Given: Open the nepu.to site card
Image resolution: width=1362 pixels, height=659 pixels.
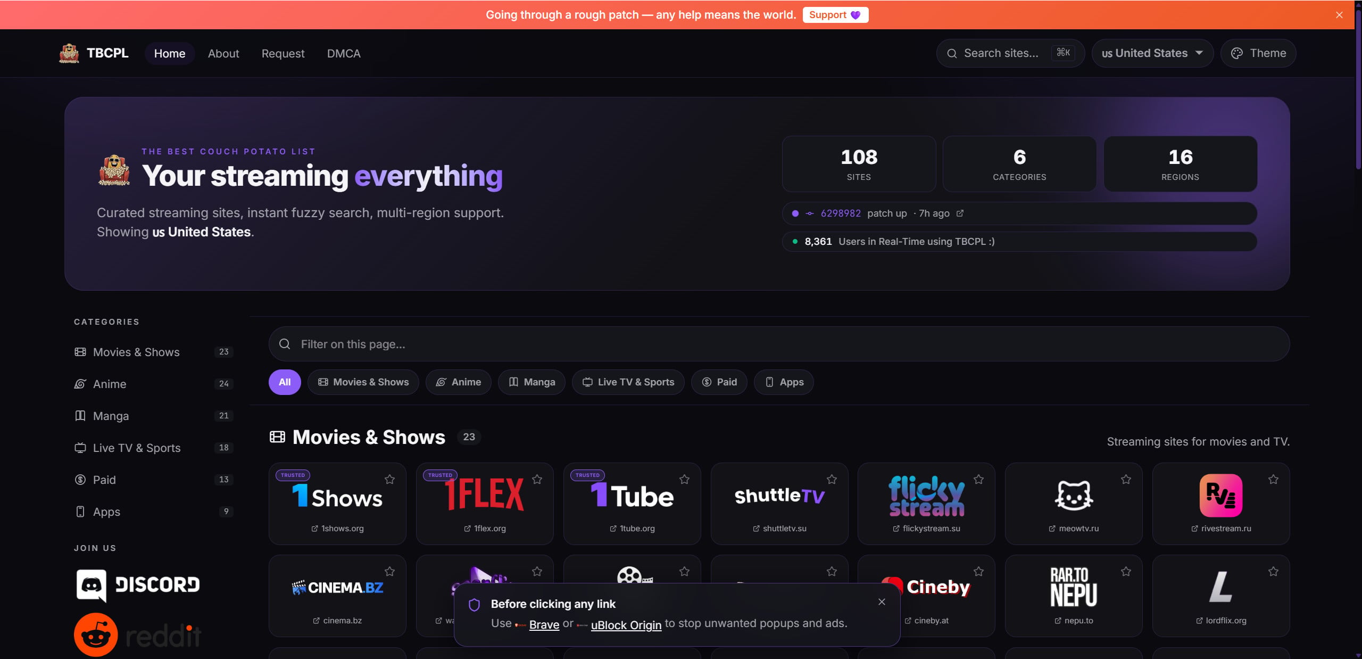Looking at the screenshot, I should pyautogui.click(x=1074, y=596).
